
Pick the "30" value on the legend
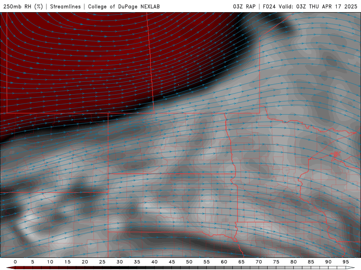coord(120,262)
